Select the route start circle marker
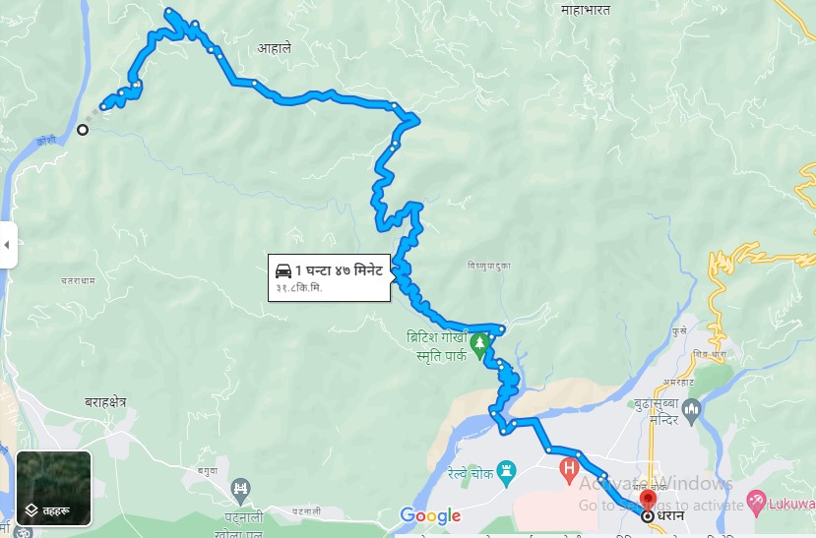 click(x=83, y=130)
